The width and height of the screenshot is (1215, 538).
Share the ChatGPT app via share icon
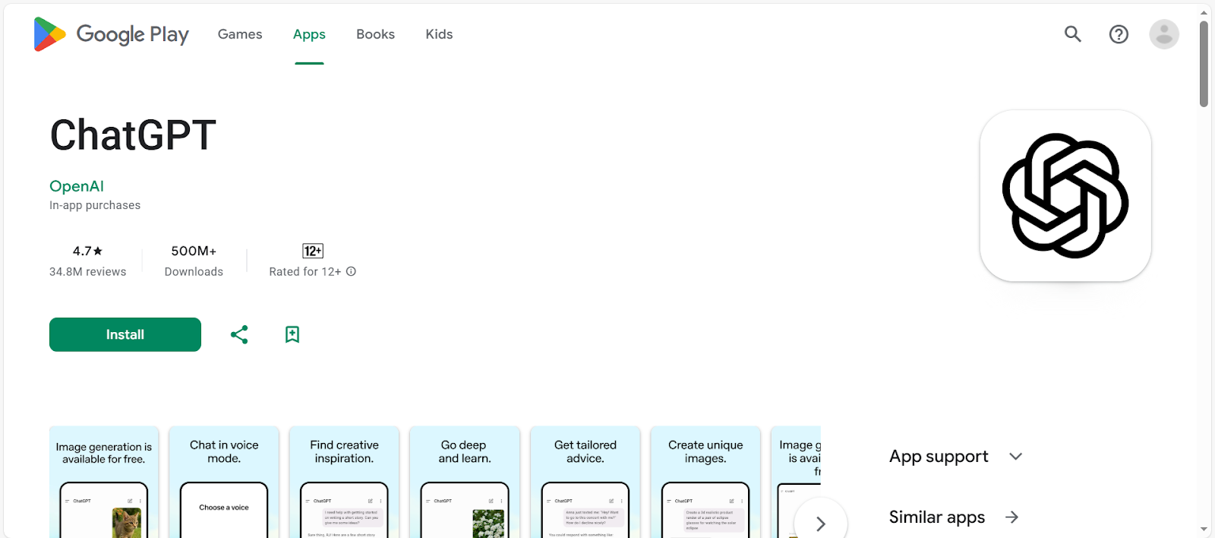[x=239, y=334]
